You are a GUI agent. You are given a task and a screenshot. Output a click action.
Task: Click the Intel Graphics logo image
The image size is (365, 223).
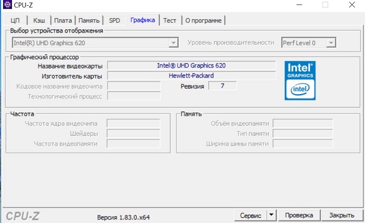click(300, 81)
